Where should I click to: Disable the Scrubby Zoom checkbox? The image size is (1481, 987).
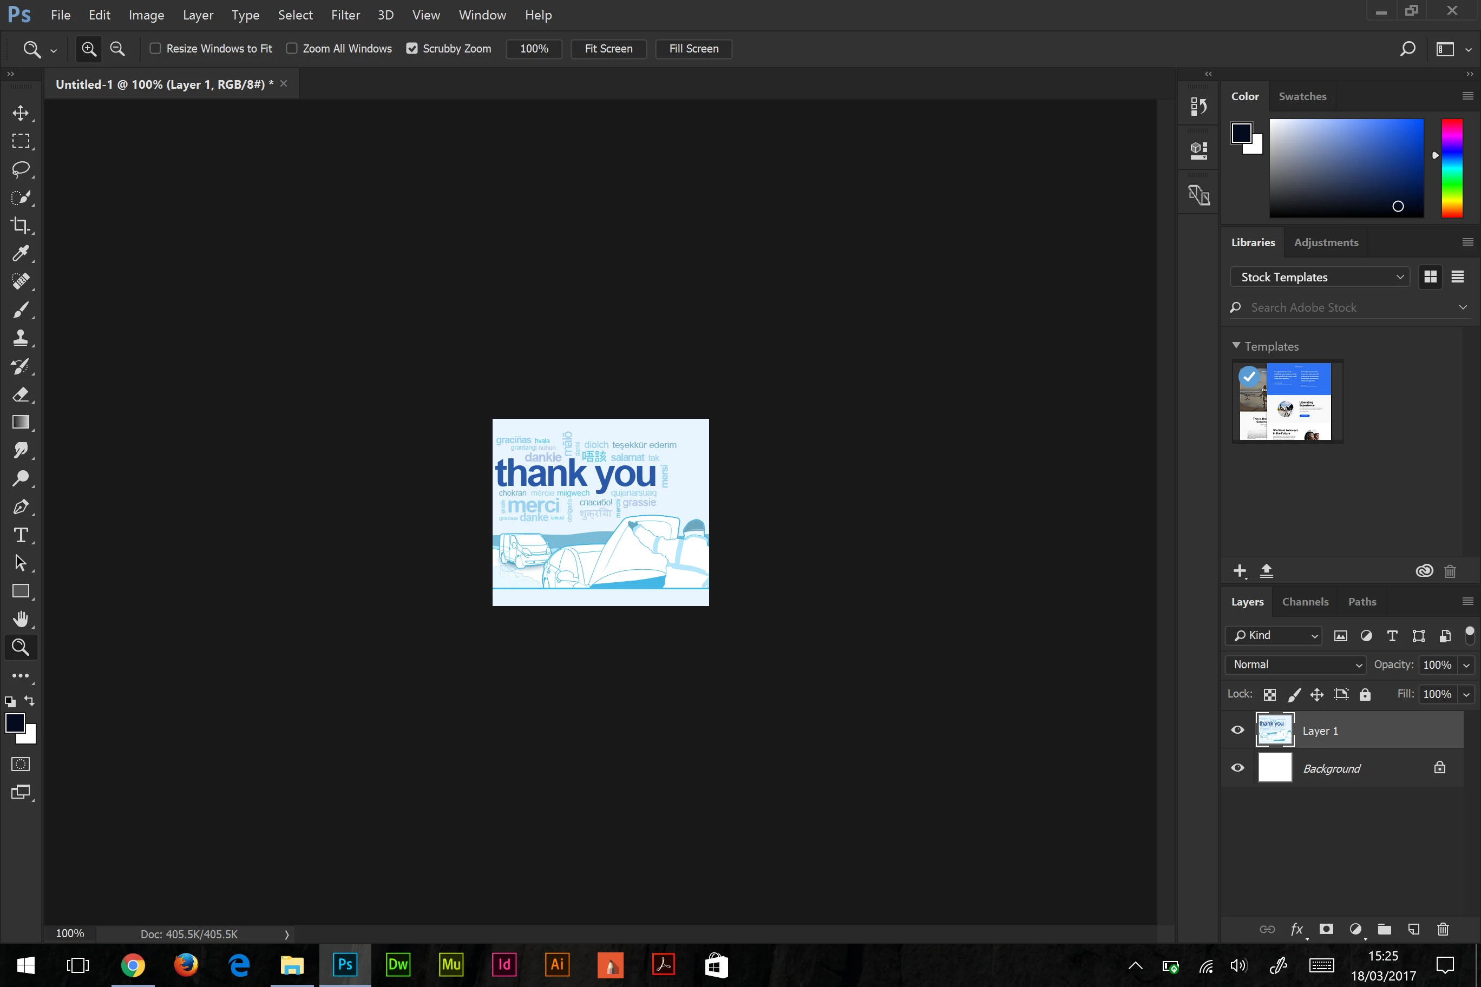[412, 49]
